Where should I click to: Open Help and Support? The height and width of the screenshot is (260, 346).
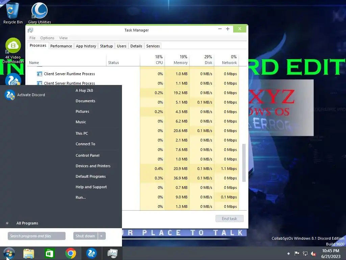click(91, 187)
